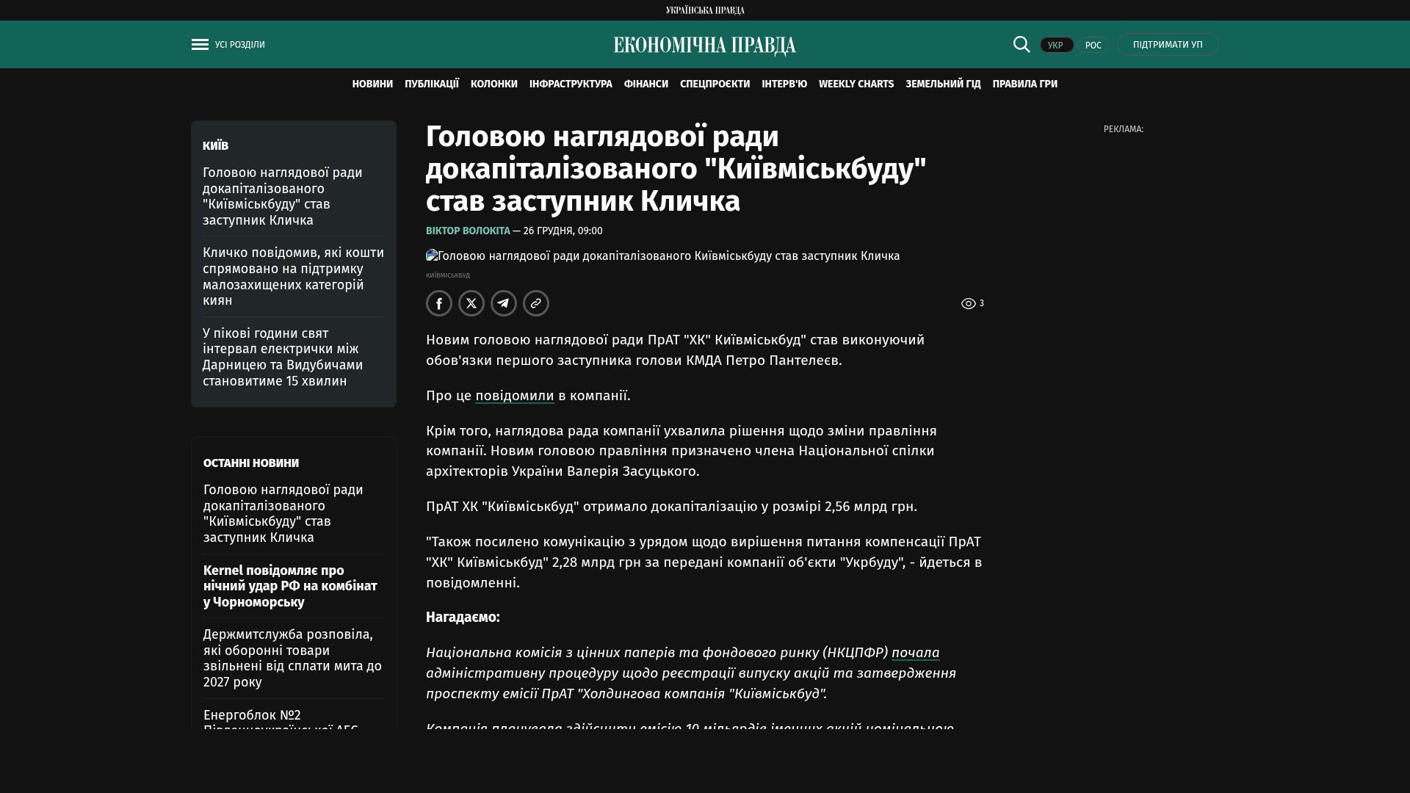Click the search magnifier icon

click(x=1022, y=44)
